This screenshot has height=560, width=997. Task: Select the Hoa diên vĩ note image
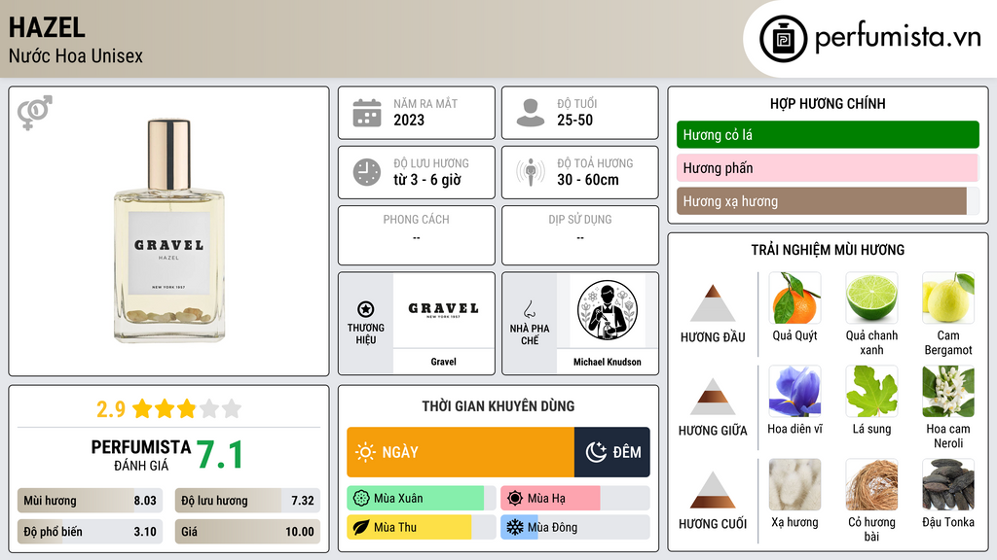coord(794,392)
